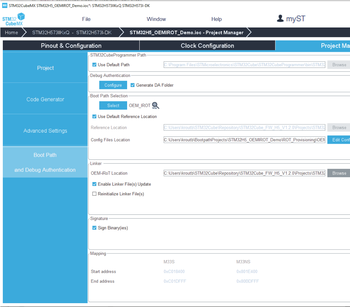Open the Window menu

[x=156, y=19]
